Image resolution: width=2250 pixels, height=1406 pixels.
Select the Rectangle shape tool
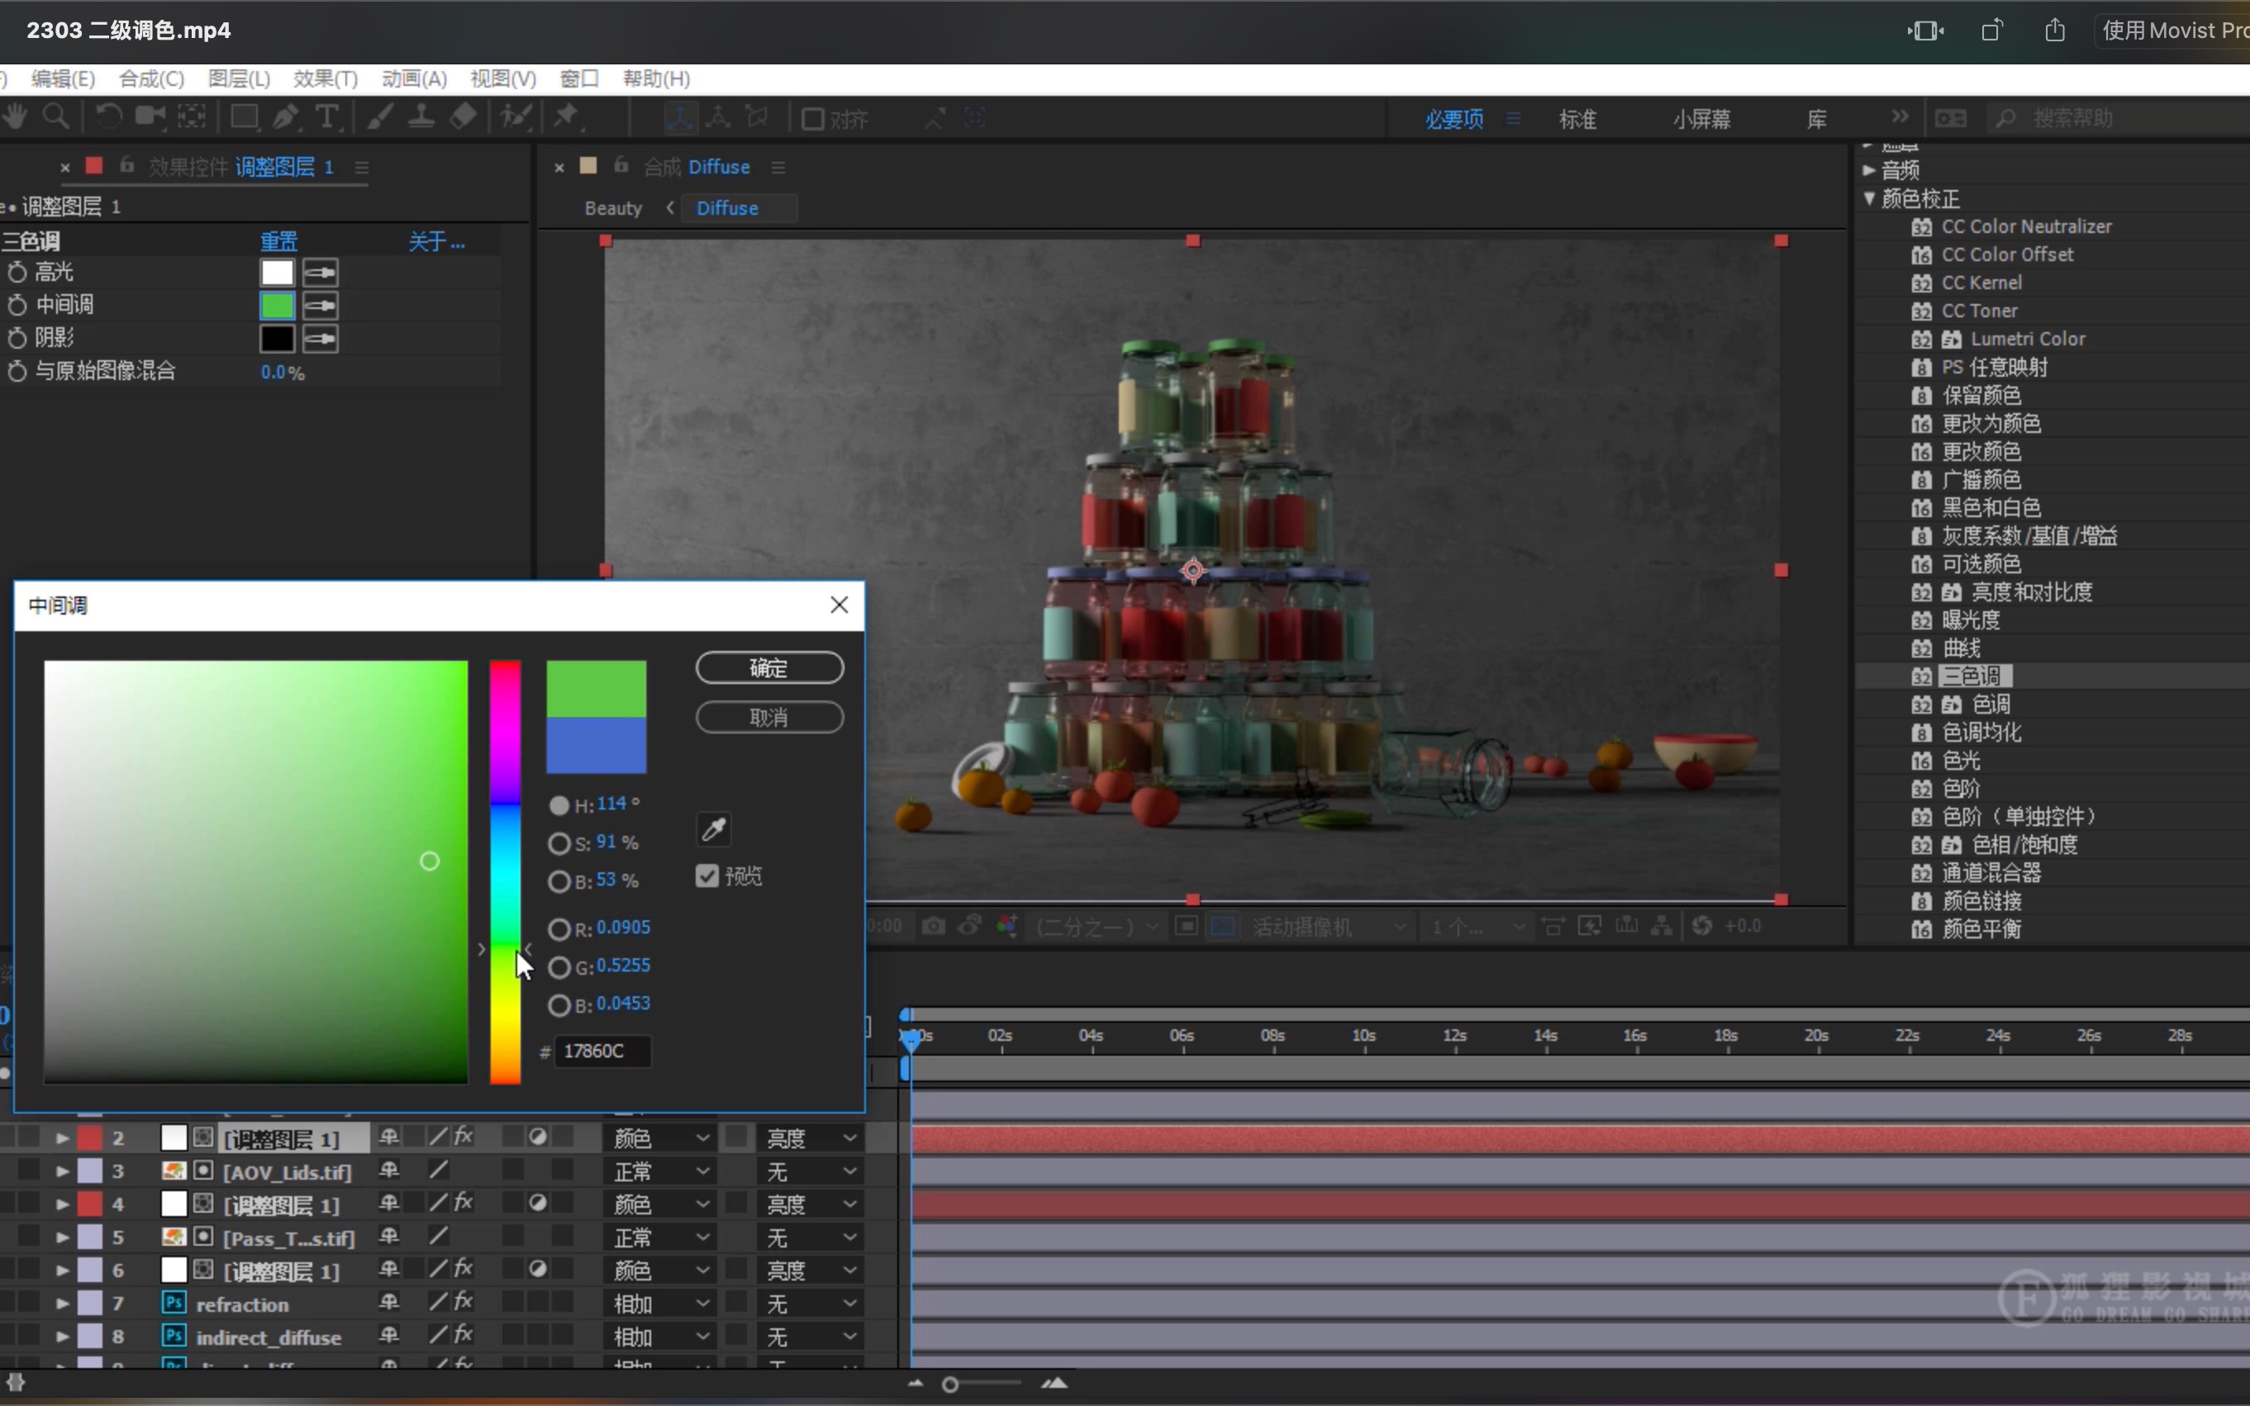244,117
